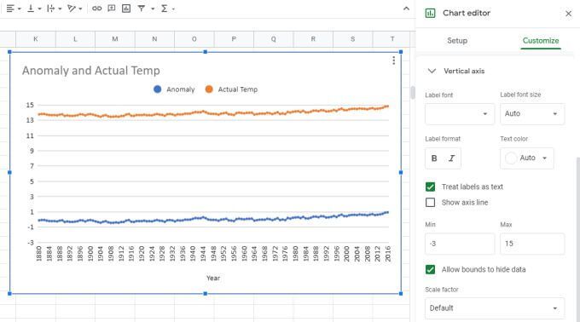Select column M header
The image size is (580, 322).
[x=115, y=39]
